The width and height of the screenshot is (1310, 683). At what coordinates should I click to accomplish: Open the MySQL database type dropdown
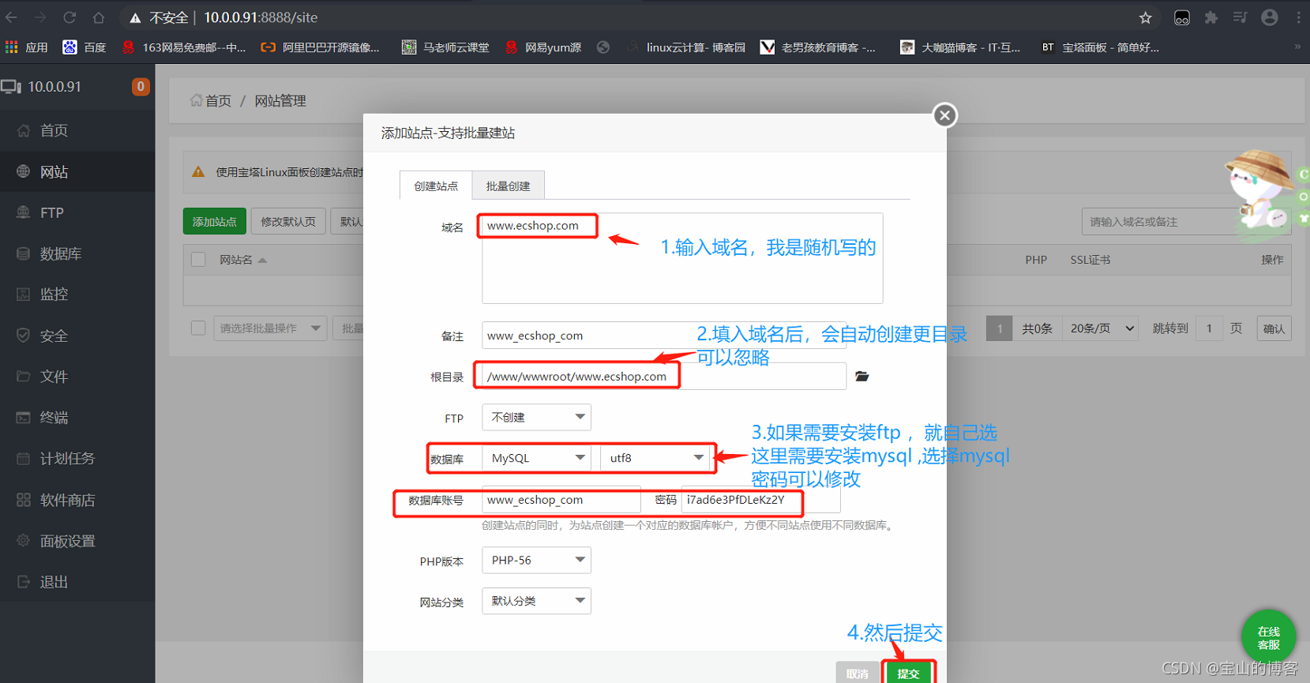coord(537,458)
